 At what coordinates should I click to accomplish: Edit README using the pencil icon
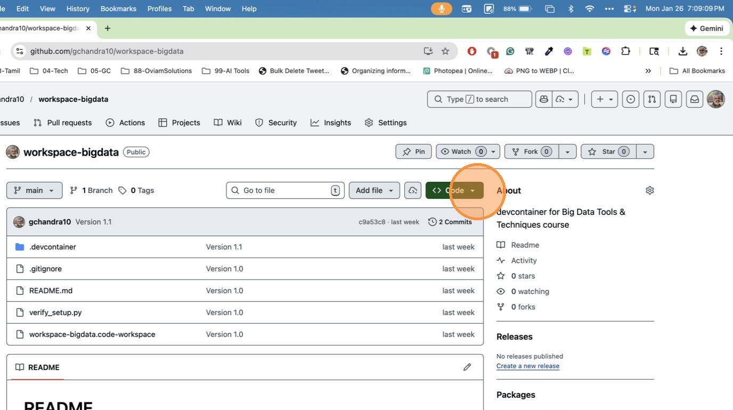[x=467, y=367]
